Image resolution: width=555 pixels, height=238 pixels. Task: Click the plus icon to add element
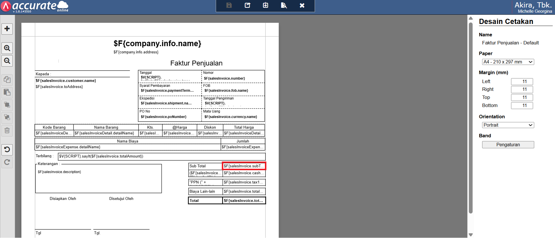pos(7,29)
